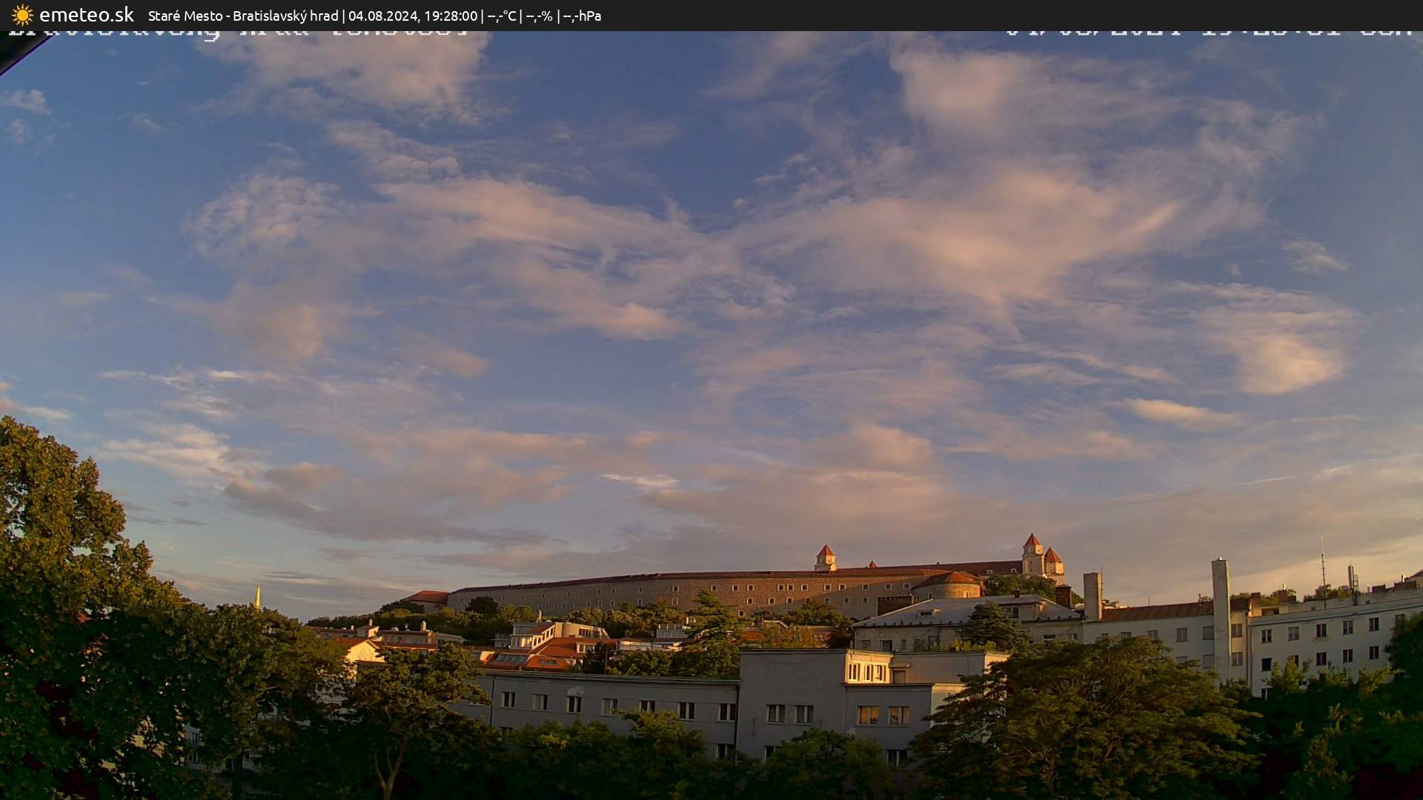Screen dimensions: 1423x800
Task: Click the yellow church spire on left
Action: click(x=257, y=596)
